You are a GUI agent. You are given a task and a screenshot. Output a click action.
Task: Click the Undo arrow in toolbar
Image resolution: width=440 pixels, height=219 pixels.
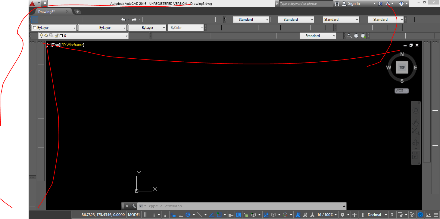123,20
